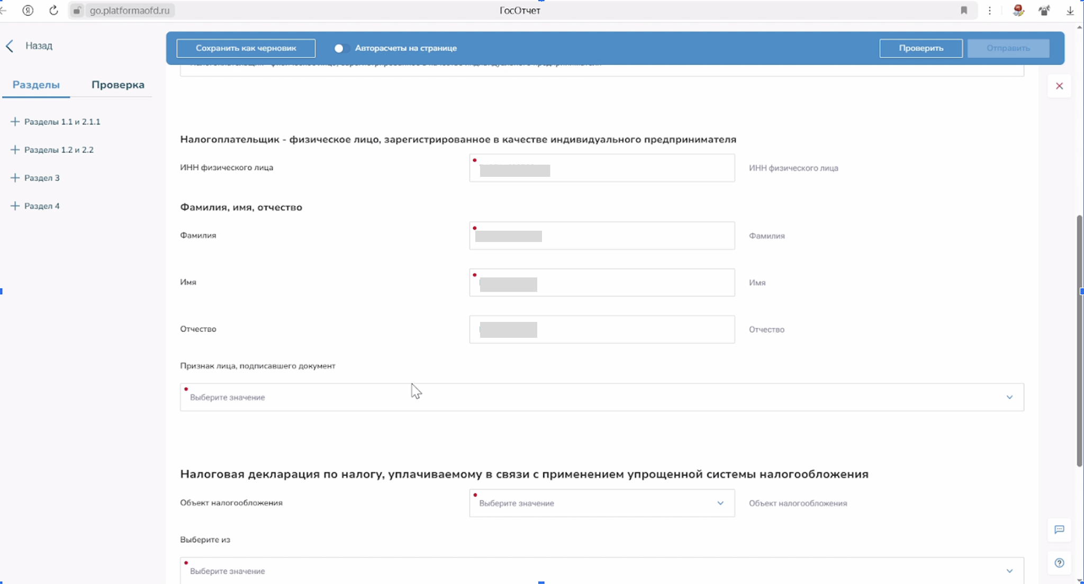The width and height of the screenshot is (1084, 584).
Task: Open Признак лица, подписавшего документ dropdown
Action: pyautogui.click(x=601, y=397)
